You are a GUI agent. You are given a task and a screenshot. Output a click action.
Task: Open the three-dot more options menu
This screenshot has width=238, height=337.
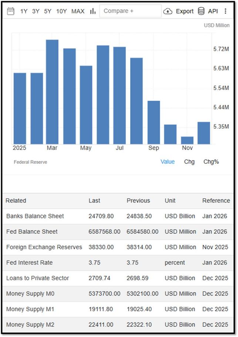click(x=225, y=11)
